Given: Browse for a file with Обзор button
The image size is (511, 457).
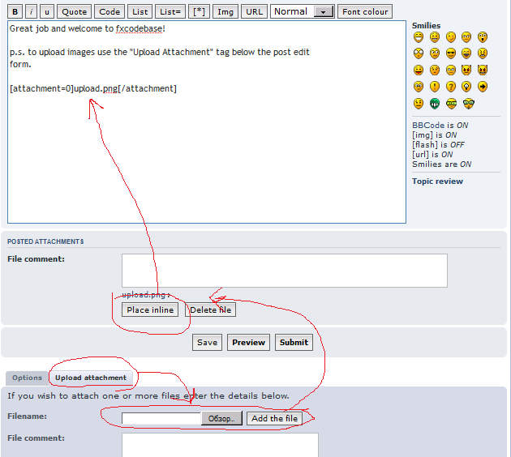Looking at the screenshot, I should [x=221, y=418].
